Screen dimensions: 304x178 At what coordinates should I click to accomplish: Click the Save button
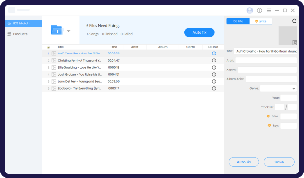tap(279, 162)
